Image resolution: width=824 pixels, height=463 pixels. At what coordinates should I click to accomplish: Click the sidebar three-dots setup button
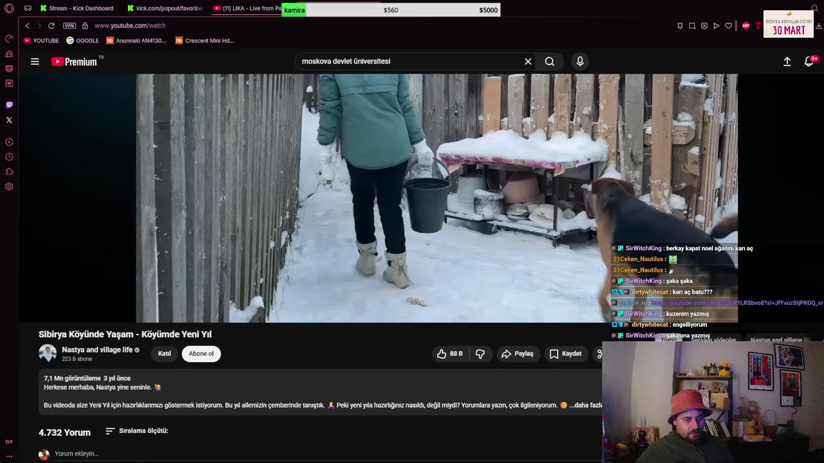pyautogui.click(x=9, y=456)
